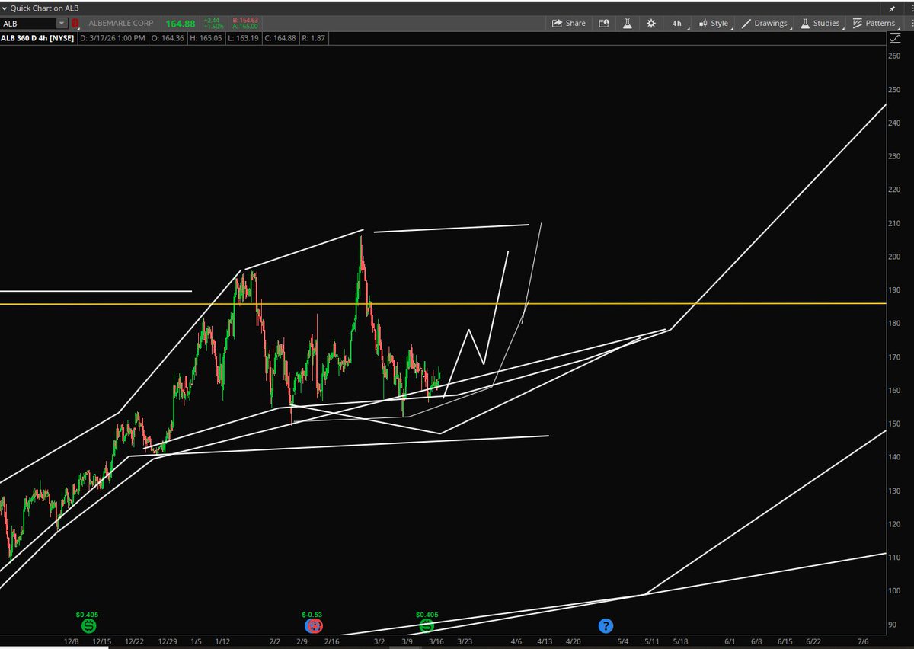This screenshot has height=649, width=914.
Task: Click inside the ALB symbol input field
Action: point(29,24)
